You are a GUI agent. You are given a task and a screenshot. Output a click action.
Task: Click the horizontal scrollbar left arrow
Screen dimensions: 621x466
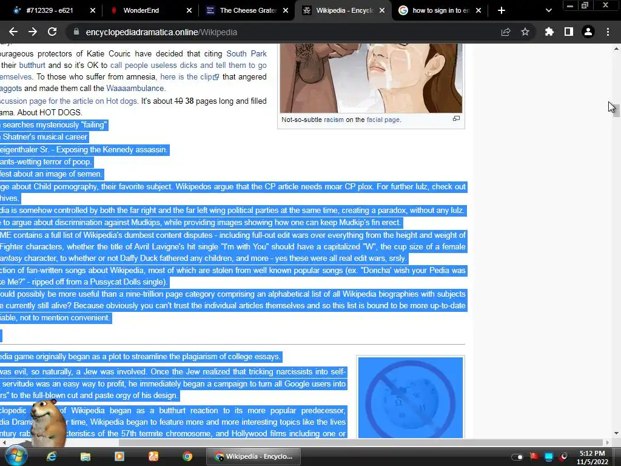(x=4, y=442)
